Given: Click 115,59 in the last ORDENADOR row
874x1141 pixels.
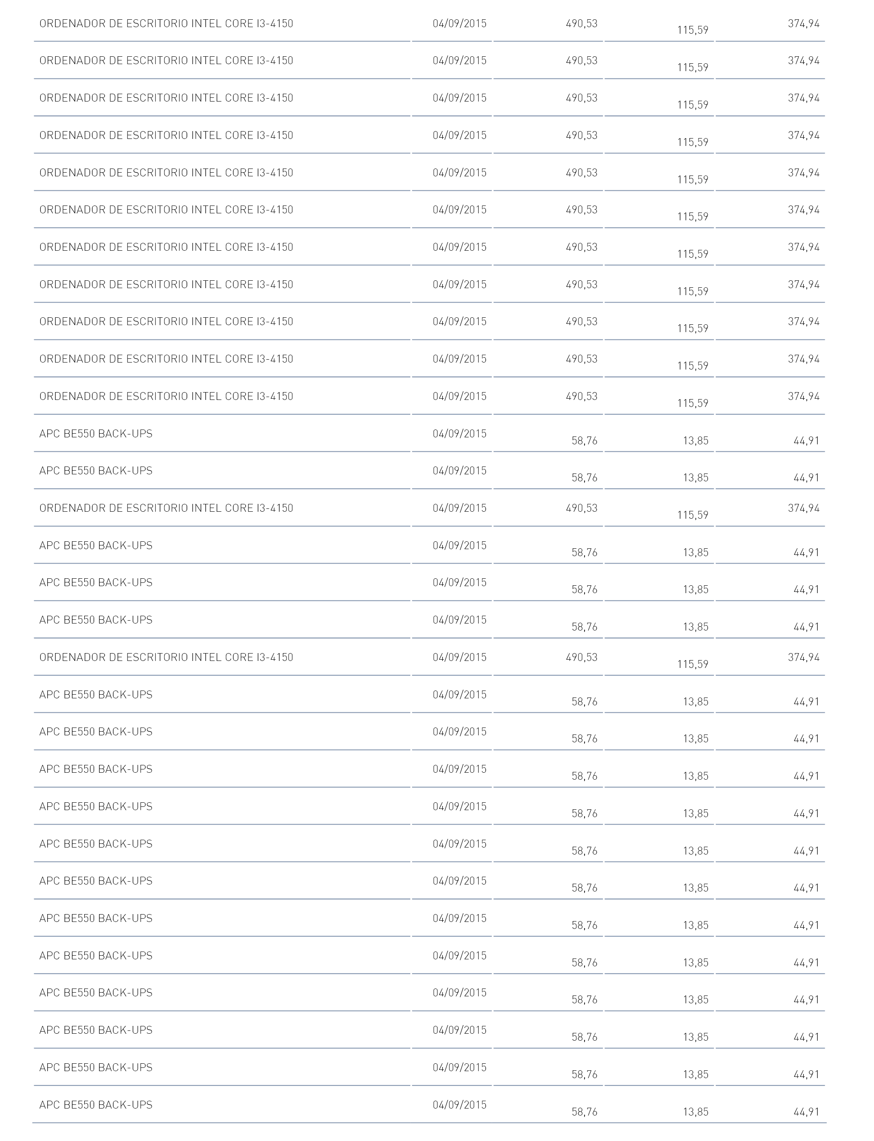Looking at the screenshot, I should tap(692, 664).
